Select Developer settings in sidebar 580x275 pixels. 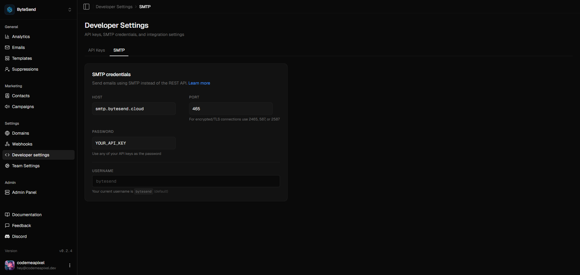[x=38, y=155]
